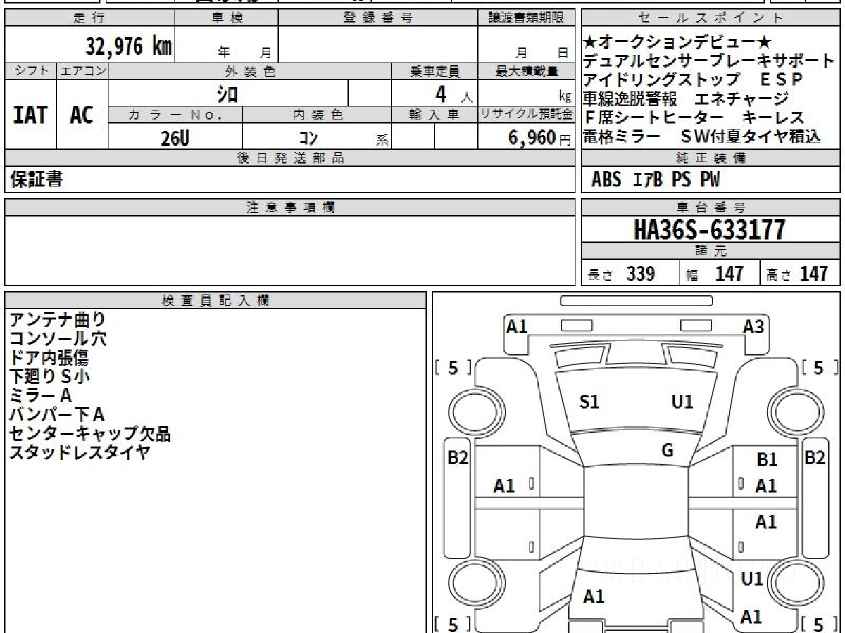
Task: Click the A1 mark directly below B1
Action: (x=766, y=486)
